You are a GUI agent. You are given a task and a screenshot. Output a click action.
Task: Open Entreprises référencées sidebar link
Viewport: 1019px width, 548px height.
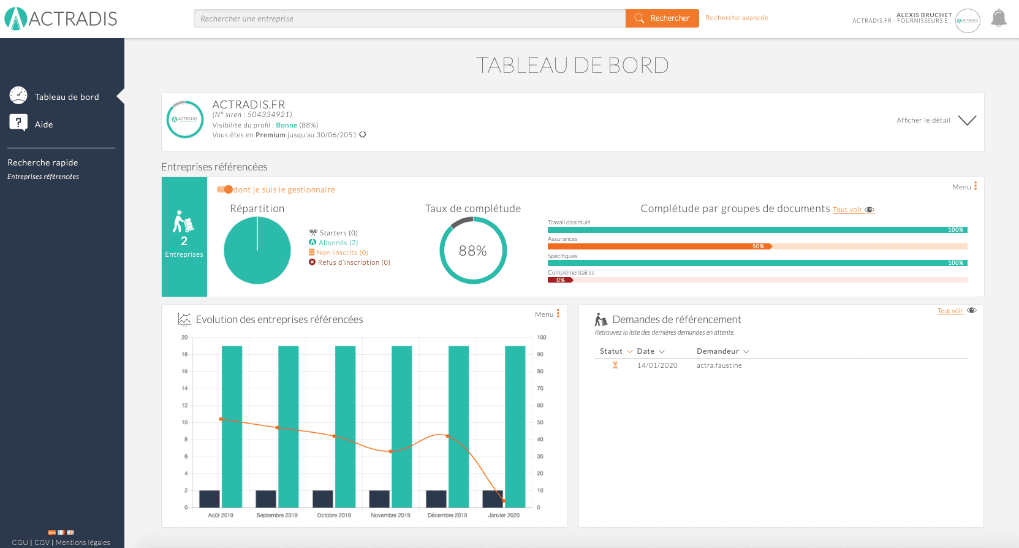43,177
